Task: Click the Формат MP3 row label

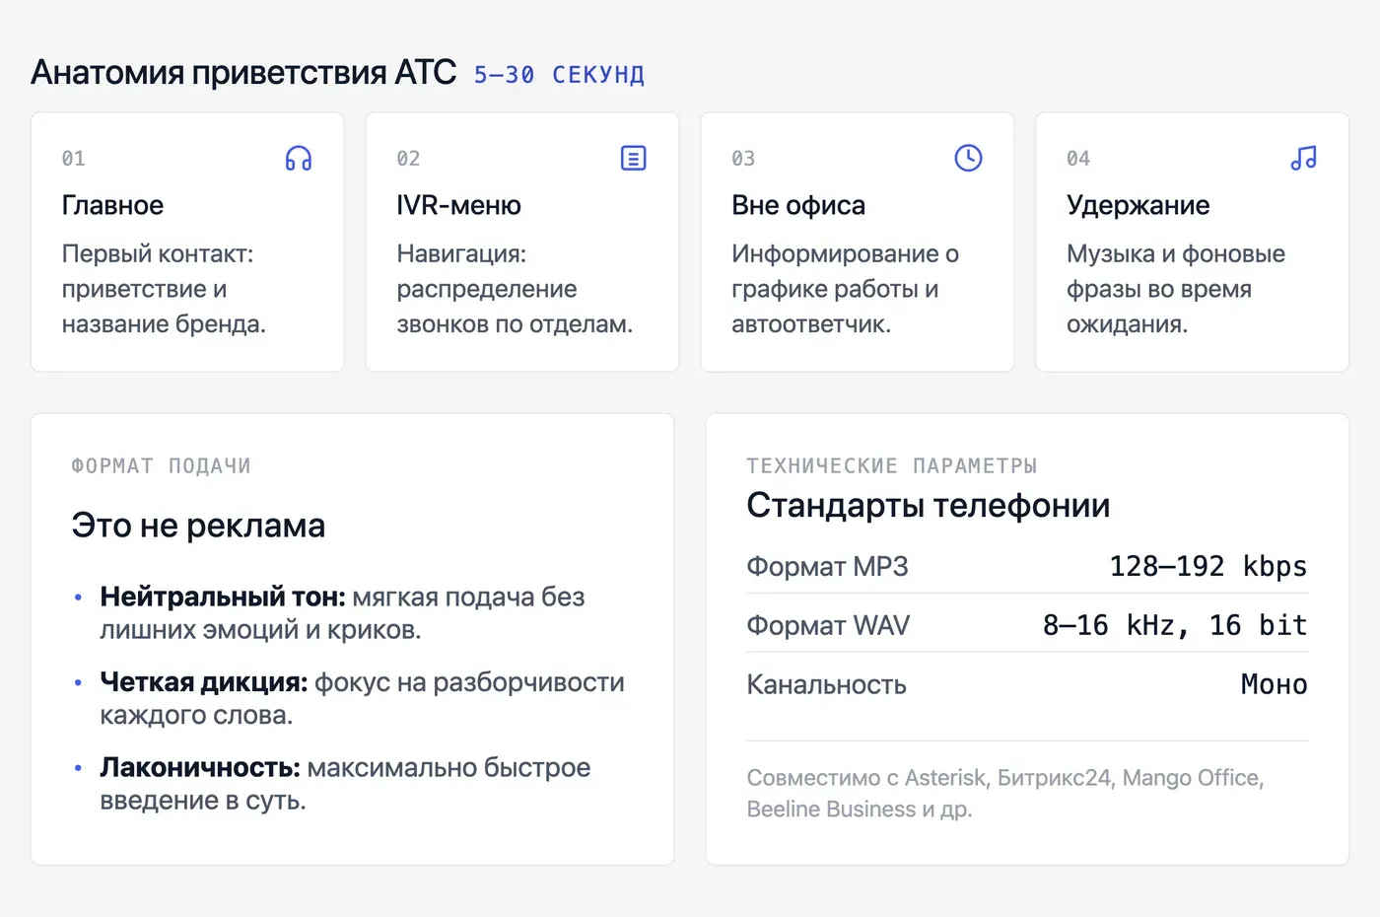Action: click(827, 566)
